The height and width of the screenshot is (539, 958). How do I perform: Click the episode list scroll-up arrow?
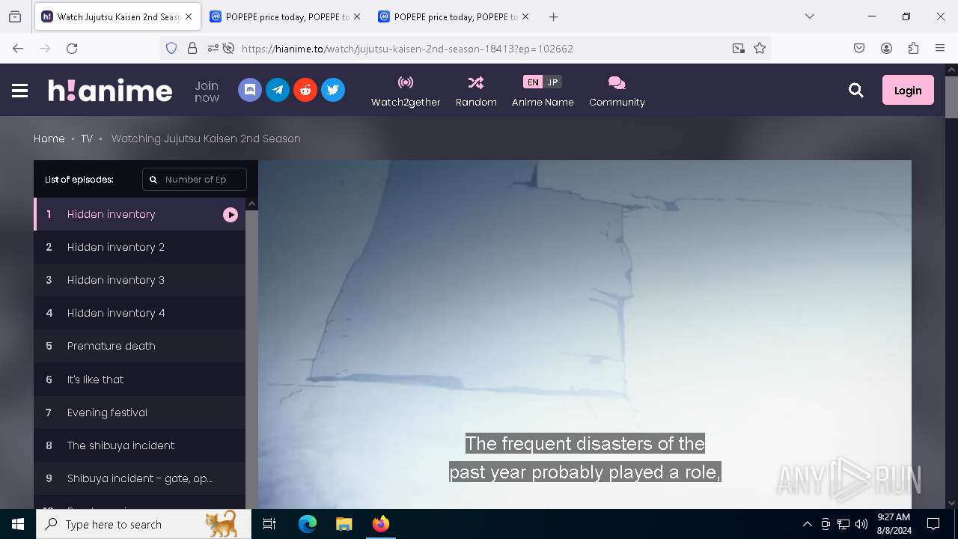[251, 204]
